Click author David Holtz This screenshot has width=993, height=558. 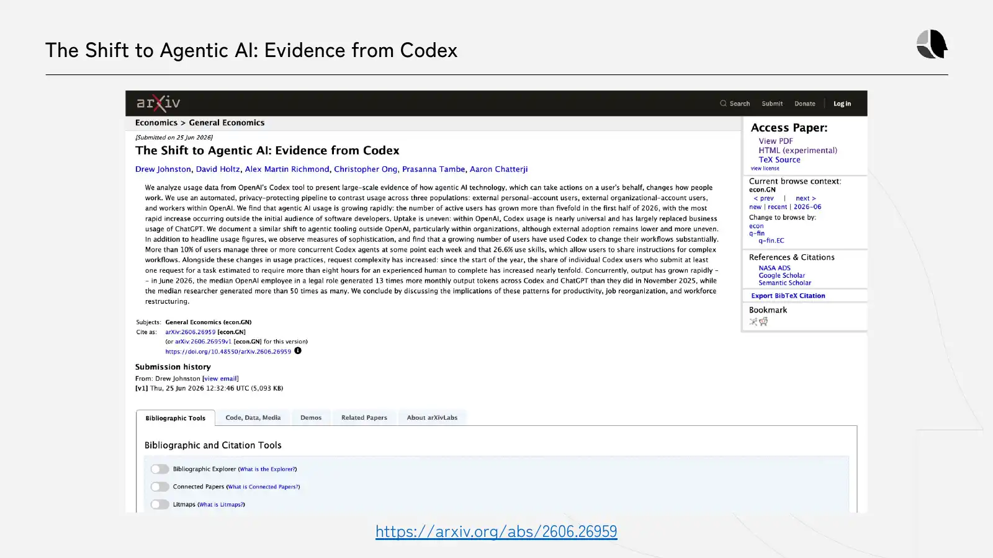click(218, 169)
